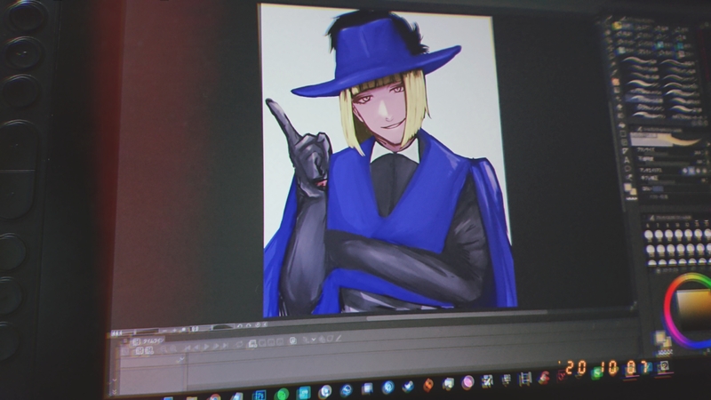This screenshot has width=711, height=400.
Task: Toggle loop playback in the timeline
Action: tap(238, 346)
